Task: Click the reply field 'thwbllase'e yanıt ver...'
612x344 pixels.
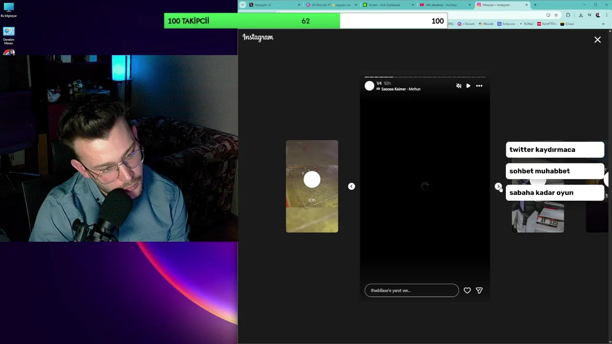Action: tap(412, 290)
